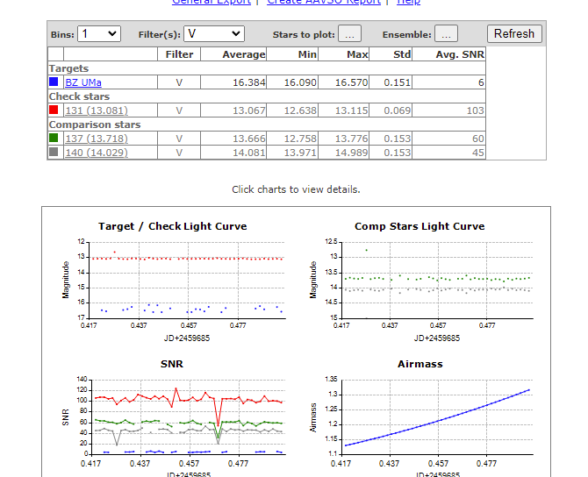Click the Create AAVSO Report link
The height and width of the screenshot is (477, 588).
point(324,3)
